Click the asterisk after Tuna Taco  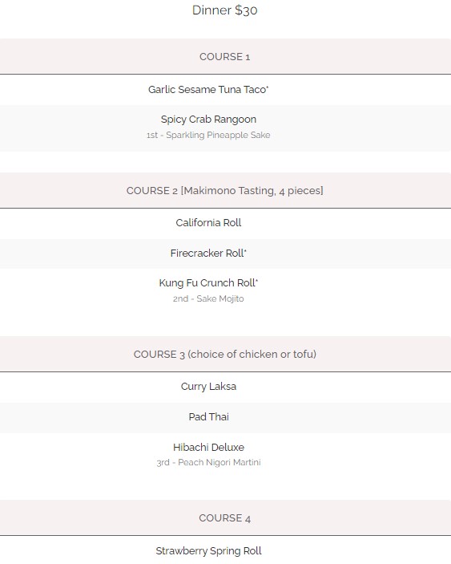tap(268, 87)
